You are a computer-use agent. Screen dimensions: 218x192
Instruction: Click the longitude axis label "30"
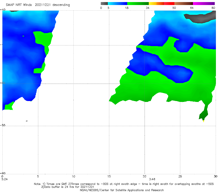[x=216, y=176]
